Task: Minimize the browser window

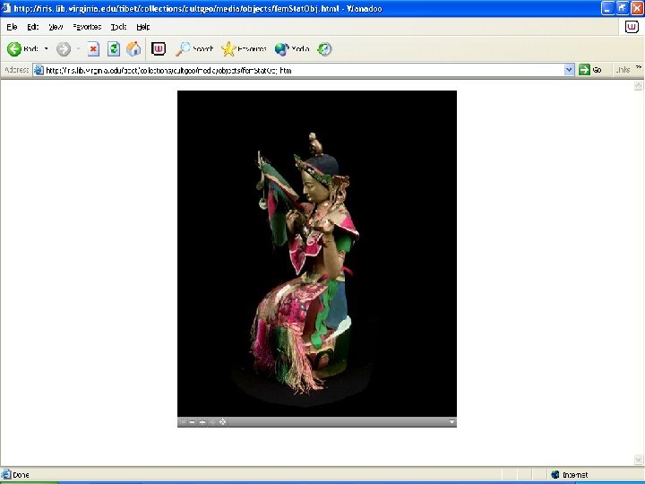Action: pyautogui.click(x=607, y=8)
